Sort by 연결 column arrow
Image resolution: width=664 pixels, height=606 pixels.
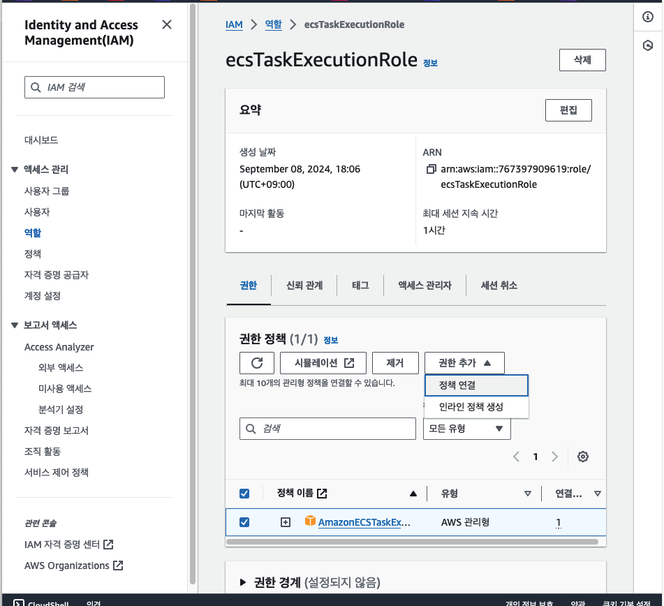point(598,494)
